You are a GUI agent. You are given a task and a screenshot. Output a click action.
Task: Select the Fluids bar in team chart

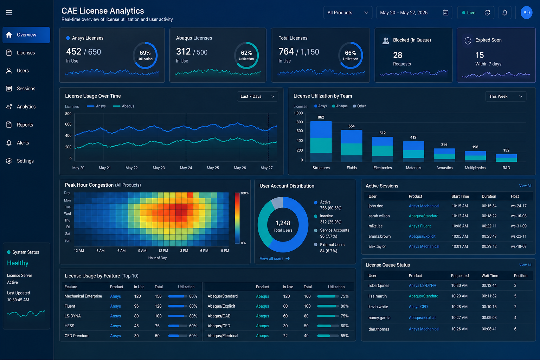click(x=352, y=146)
